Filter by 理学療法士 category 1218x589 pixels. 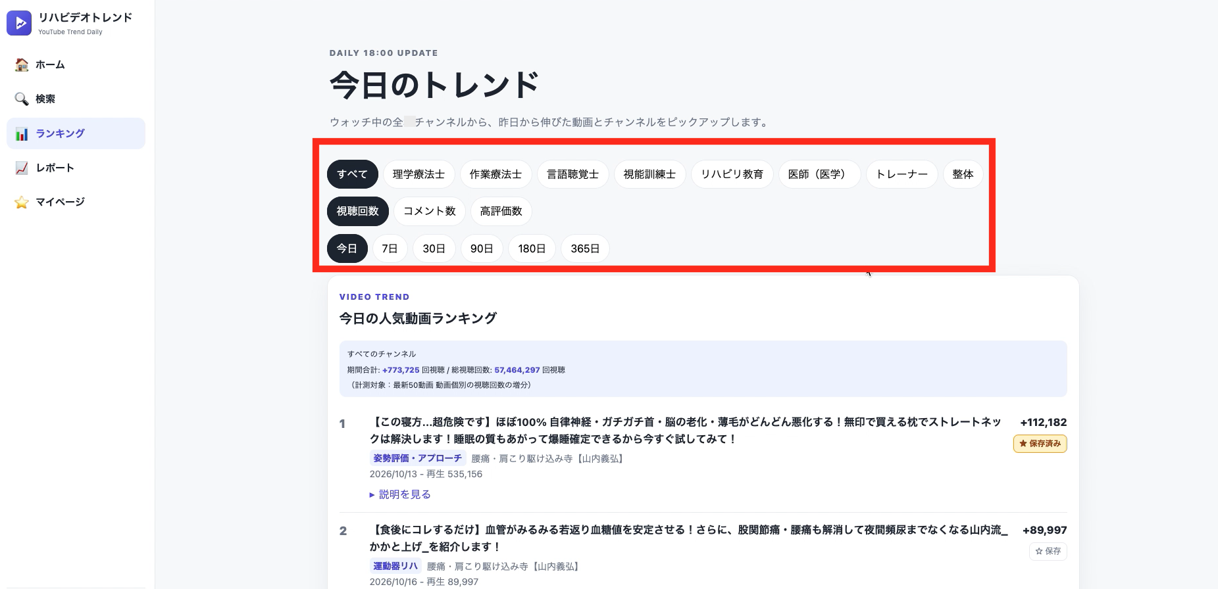(419, 174)
